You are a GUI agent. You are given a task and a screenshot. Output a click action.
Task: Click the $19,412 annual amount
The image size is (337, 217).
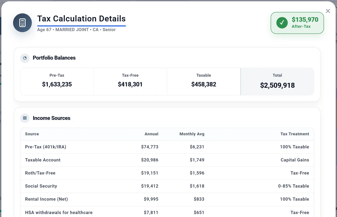pyautogui.click(x=150, y=186)
